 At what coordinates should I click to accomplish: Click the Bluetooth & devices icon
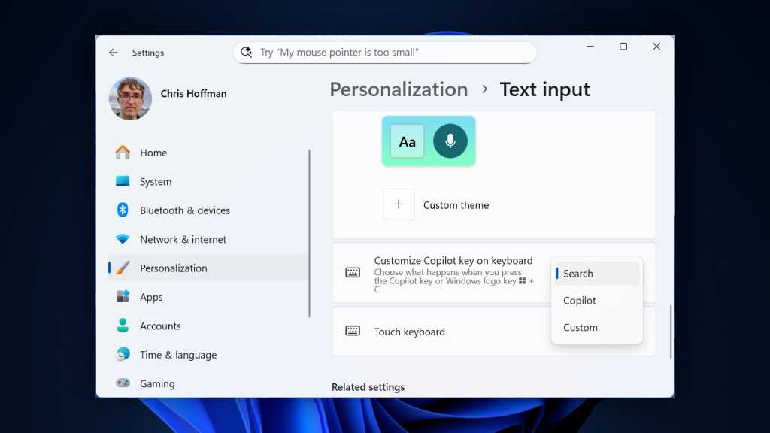(123, 210)
